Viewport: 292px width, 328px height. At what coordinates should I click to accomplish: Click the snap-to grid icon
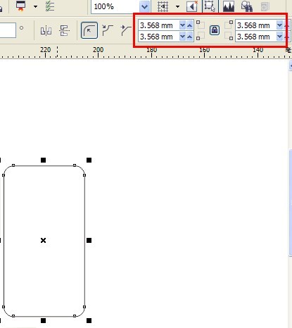click(163, 6)
